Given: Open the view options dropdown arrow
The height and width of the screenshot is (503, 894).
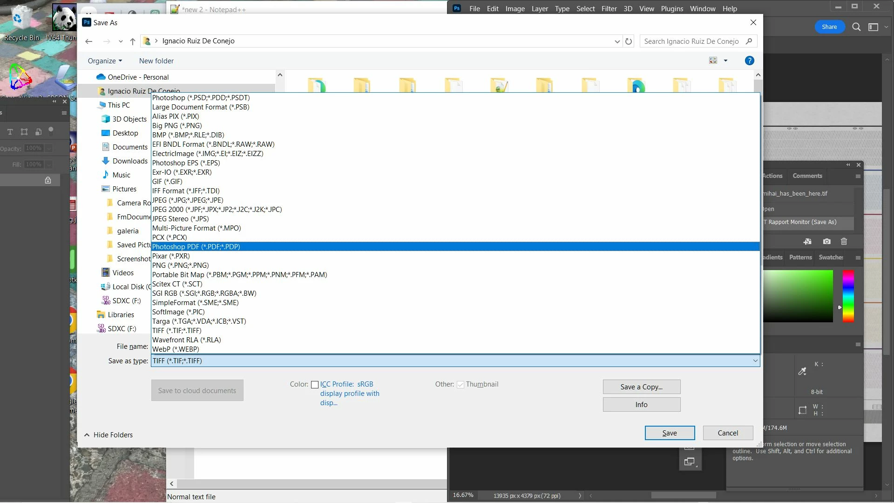Looking at the screenshot, I should pyautogui.click(x=725, y=61).
